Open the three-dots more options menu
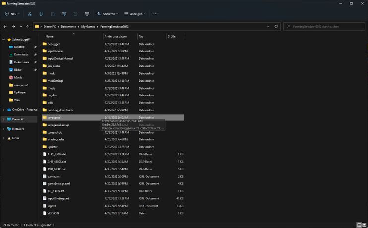This screenshot has width=368, height=228. tap(155, 14)
